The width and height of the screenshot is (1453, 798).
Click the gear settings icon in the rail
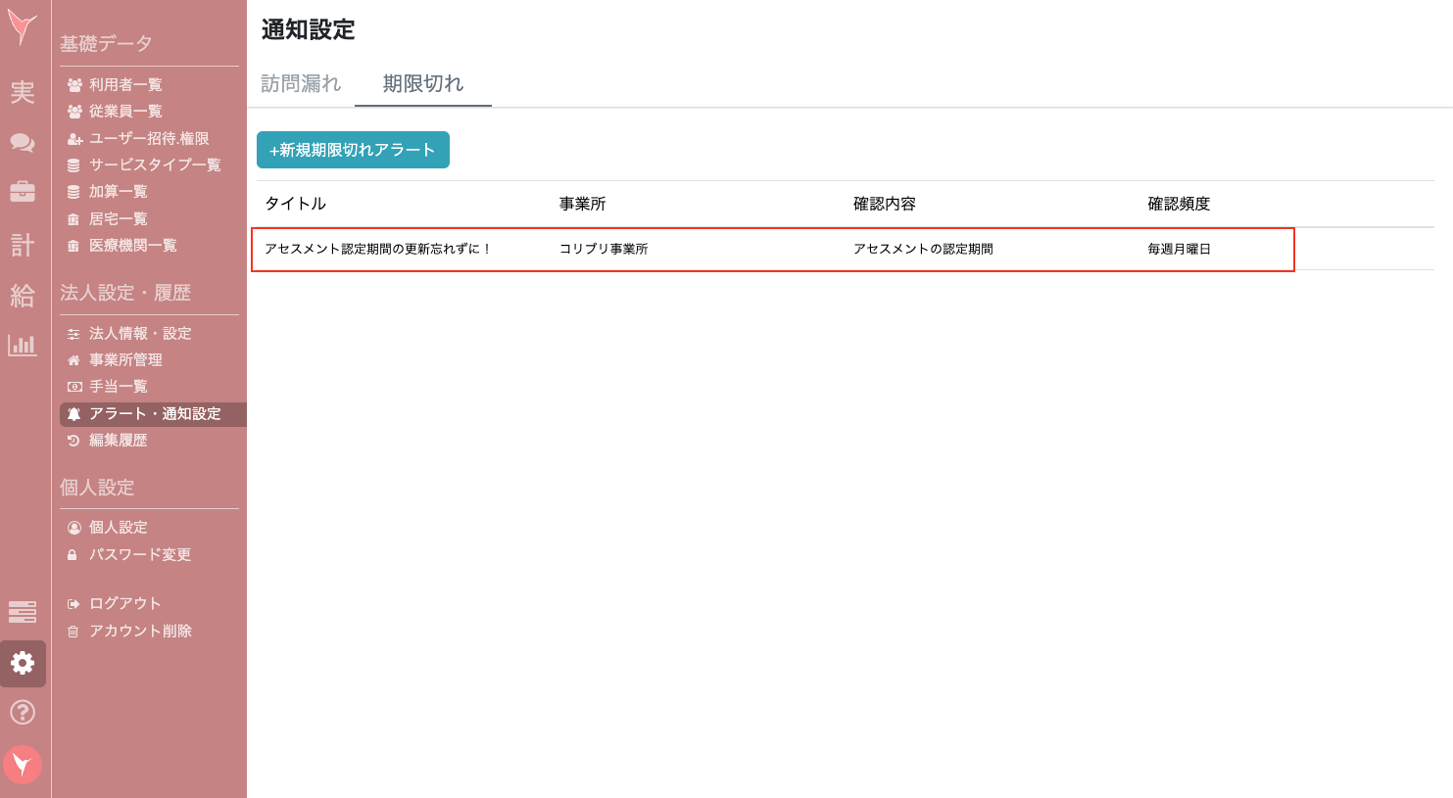click(x=22, y=663)
